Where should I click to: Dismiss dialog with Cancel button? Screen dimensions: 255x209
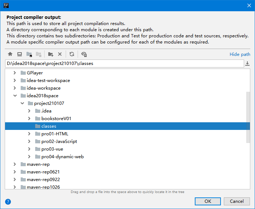click(237, 201)
